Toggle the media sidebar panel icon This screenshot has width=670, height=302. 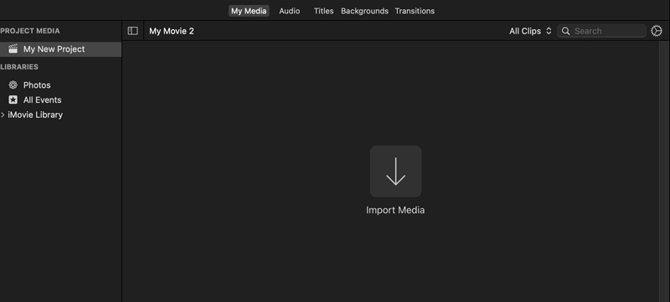point(133,31)
